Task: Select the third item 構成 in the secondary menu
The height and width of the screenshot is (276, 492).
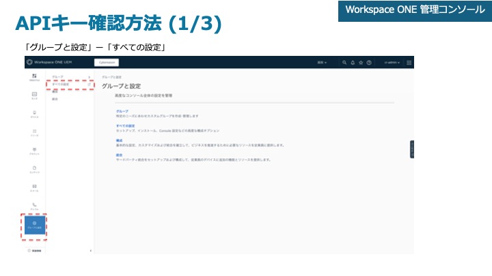Action: point(55,92)
